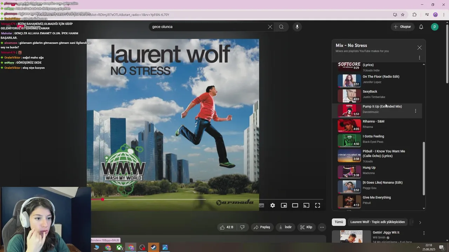Screen dimensions: 449x252
Task: Click the SexyBack thumbnail
Action: (349, 96)
